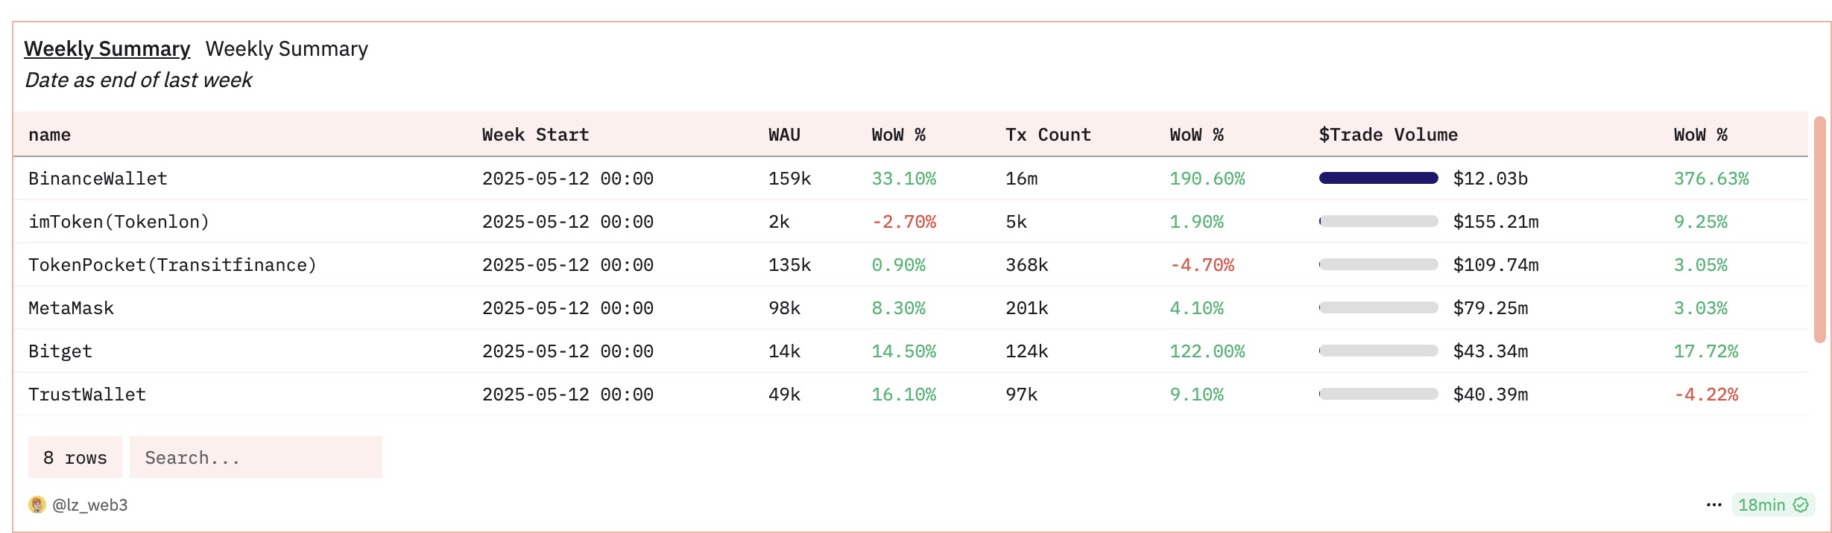Sort by the name column header
Image resolution: width=1832 pixels, height=533 pixels.
[49, 135]
